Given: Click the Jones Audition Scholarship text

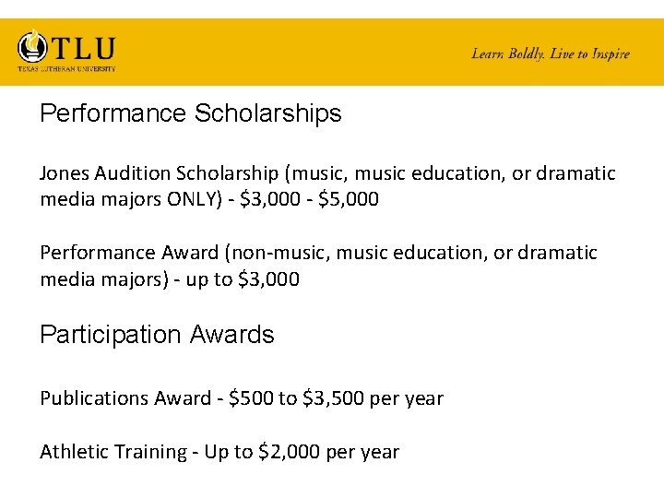Looking at the screenshot, I should pyautogui.click(x=160, y=173).
